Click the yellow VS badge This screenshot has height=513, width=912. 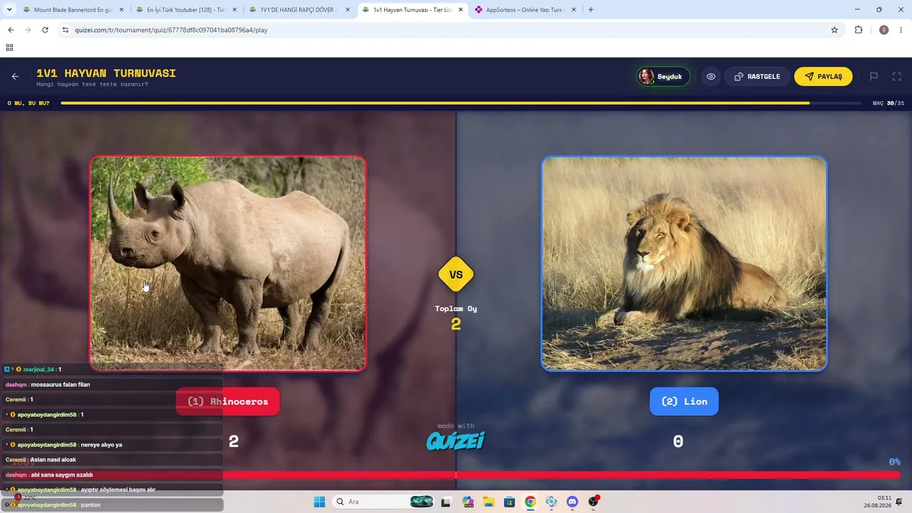tap(456, 274)
